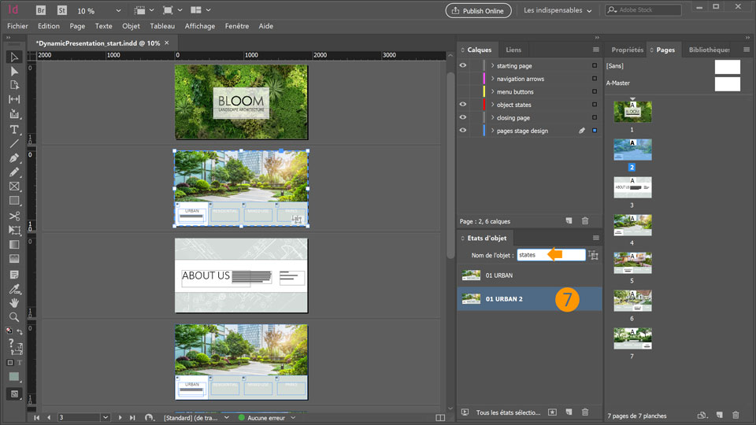This screenshot has height=425, width=756.
Task: Expand the closing page layer
Action: pyautogui.click(x=492, y=117)
